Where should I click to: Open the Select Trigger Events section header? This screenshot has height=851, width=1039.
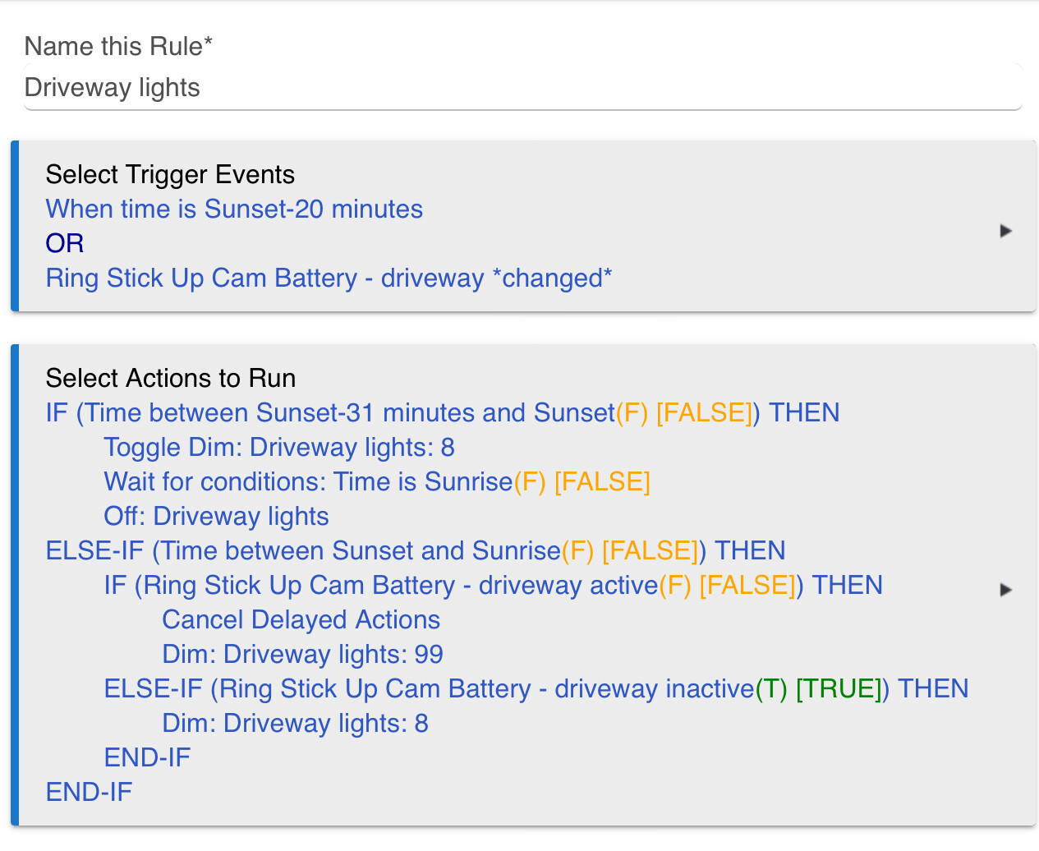tap(170, 174)
